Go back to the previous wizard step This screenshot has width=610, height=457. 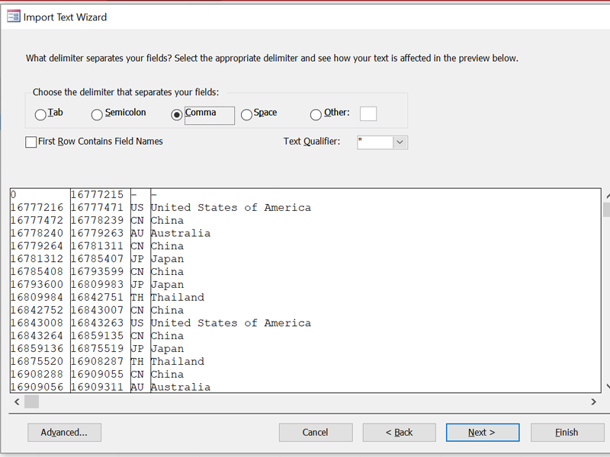click(399, 432)
